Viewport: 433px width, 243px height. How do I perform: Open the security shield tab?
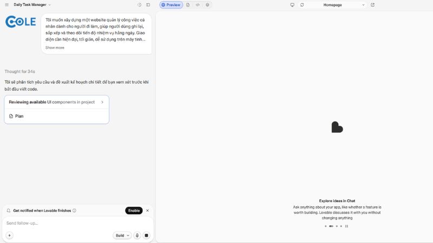point(207,5)
